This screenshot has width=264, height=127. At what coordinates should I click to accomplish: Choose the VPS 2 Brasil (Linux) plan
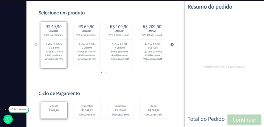[x=86, y=45]
